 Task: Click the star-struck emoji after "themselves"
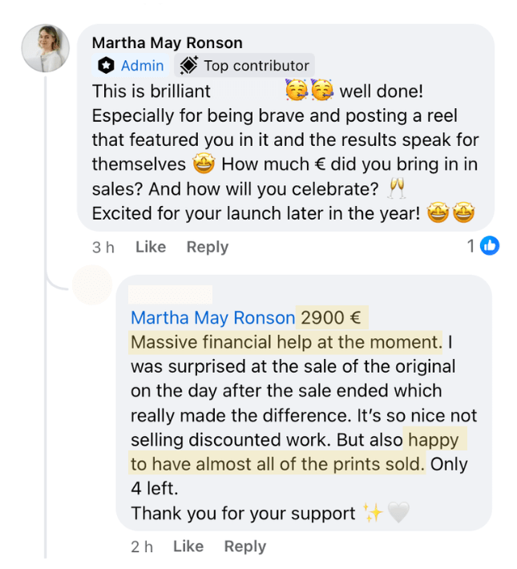coord(204,164)
